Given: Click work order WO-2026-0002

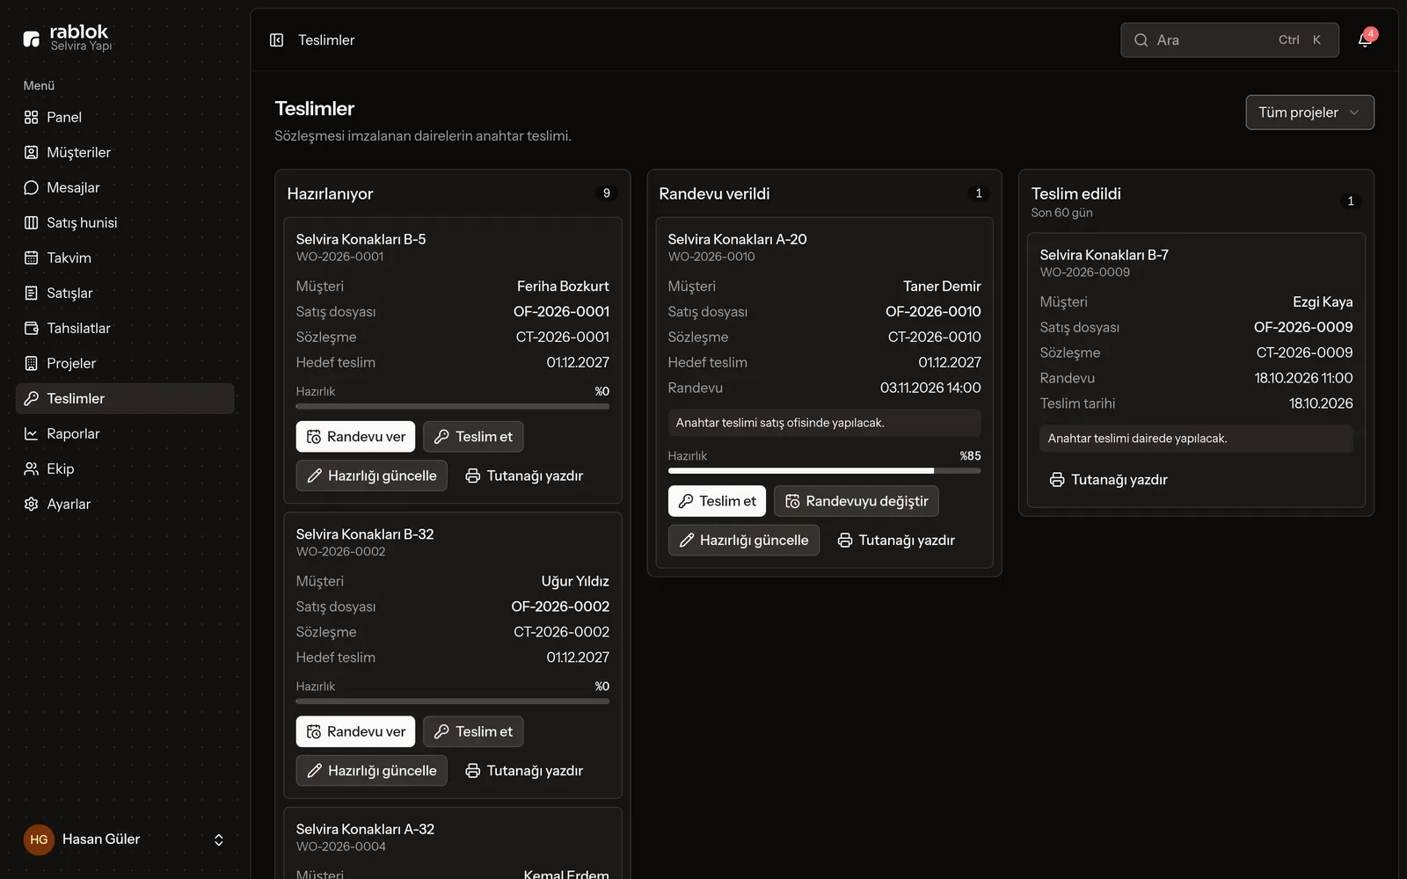Looking at the screenshot, I should [x=341, y=552].
